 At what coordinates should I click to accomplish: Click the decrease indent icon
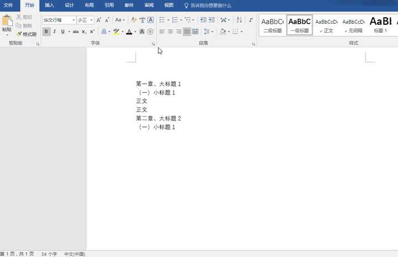(203, 20)
